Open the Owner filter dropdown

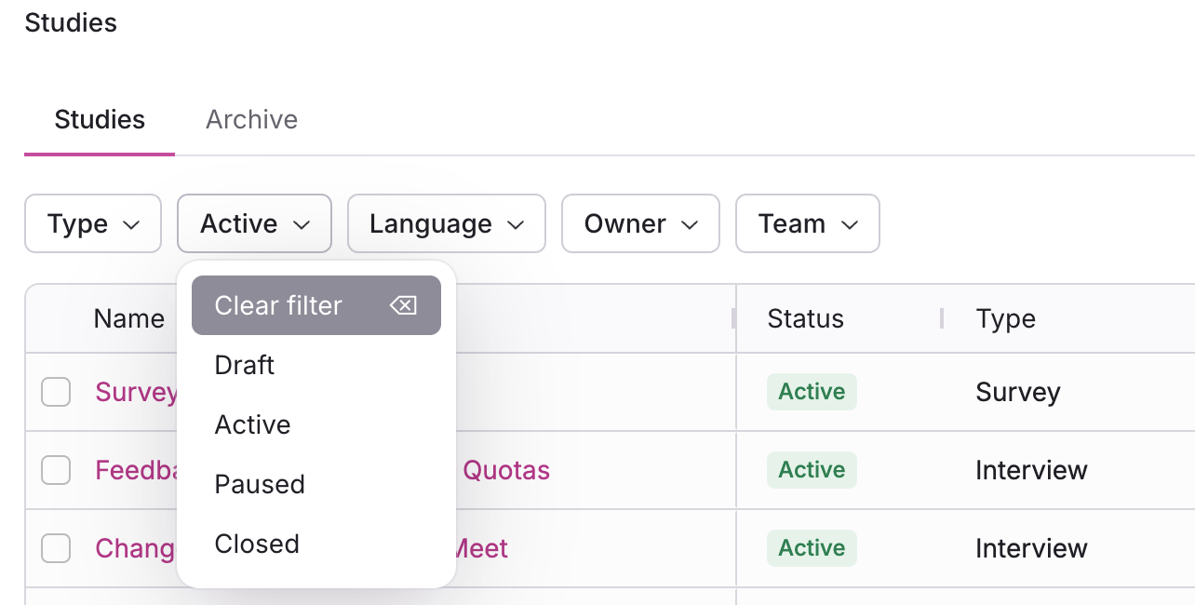click(x=640, y=223)
